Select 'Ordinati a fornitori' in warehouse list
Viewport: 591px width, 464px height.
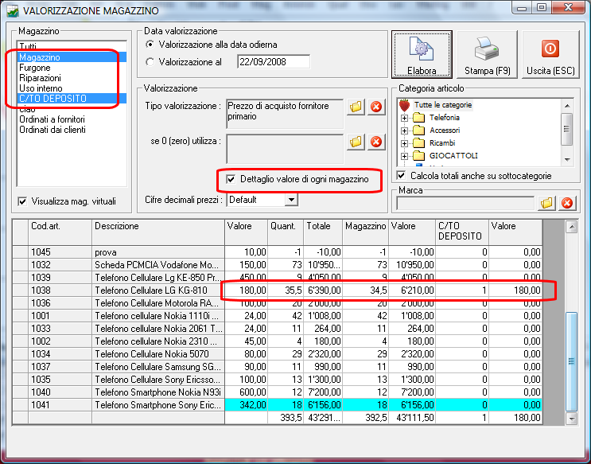(x=72, y=119)
